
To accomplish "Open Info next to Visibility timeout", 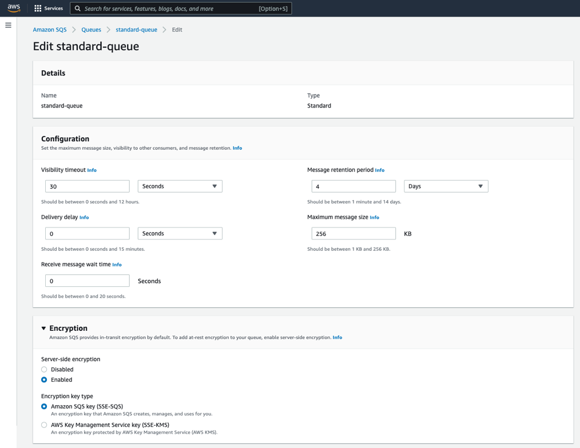I will 92,170.
